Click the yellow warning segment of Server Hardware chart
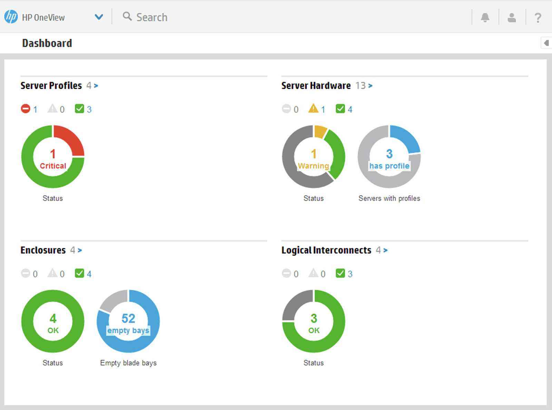Image resolution: width=552 pixels, height=410 pixels. (321, 131)
